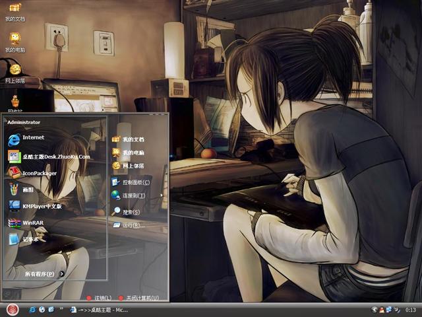422x317 pixels.
Task: Open 控制面板(C) control panel
Action: [x=131, y=182]
